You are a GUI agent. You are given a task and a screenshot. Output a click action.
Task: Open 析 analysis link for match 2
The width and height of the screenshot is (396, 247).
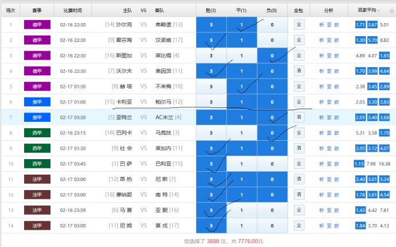[321, 40]
